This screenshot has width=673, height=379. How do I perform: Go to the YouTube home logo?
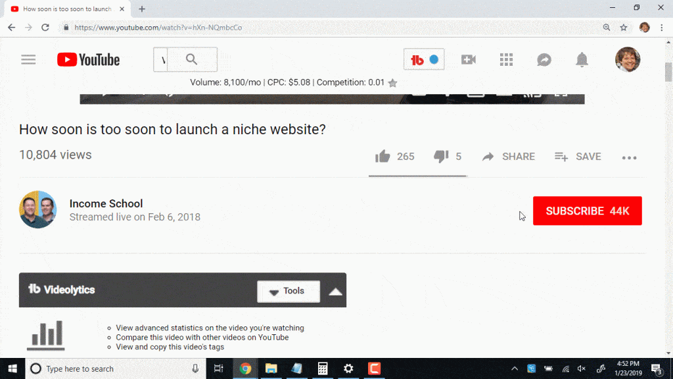point(89,60)
